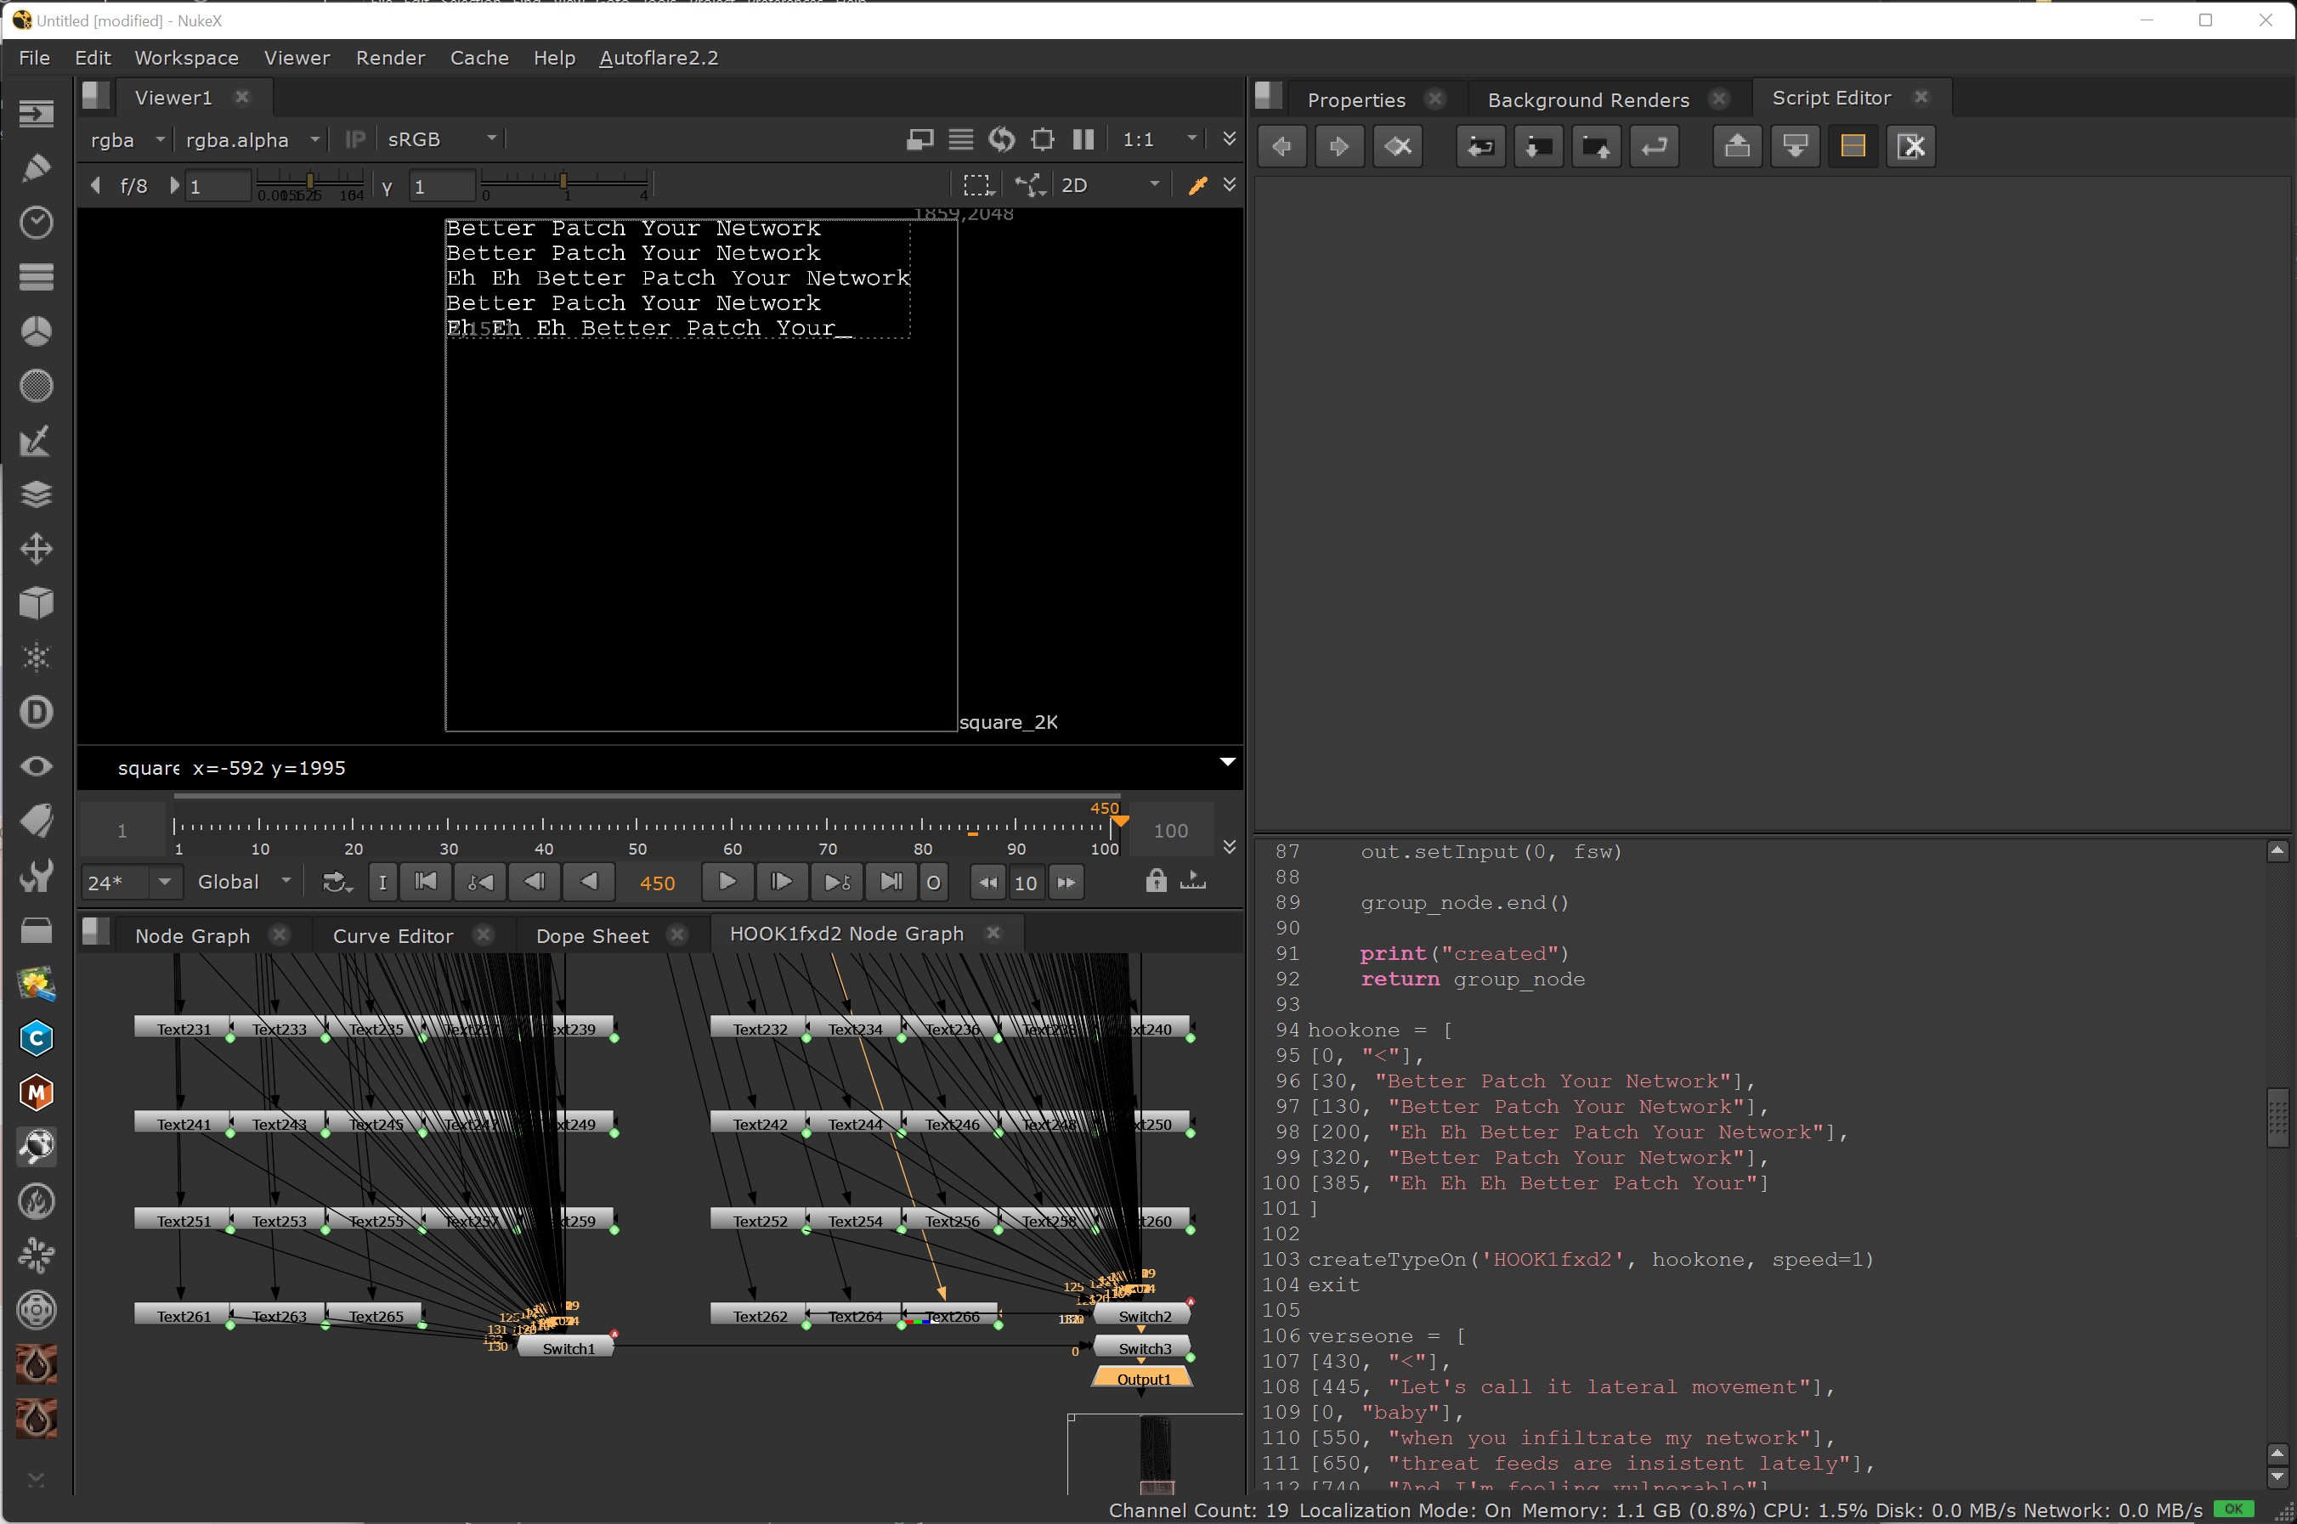Toggle the IP input process button

[x=355, y=140]
